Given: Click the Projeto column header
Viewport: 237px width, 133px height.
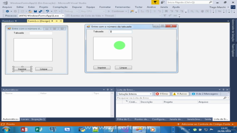Looking at the screenshot, I should click(x=180, y=102).
